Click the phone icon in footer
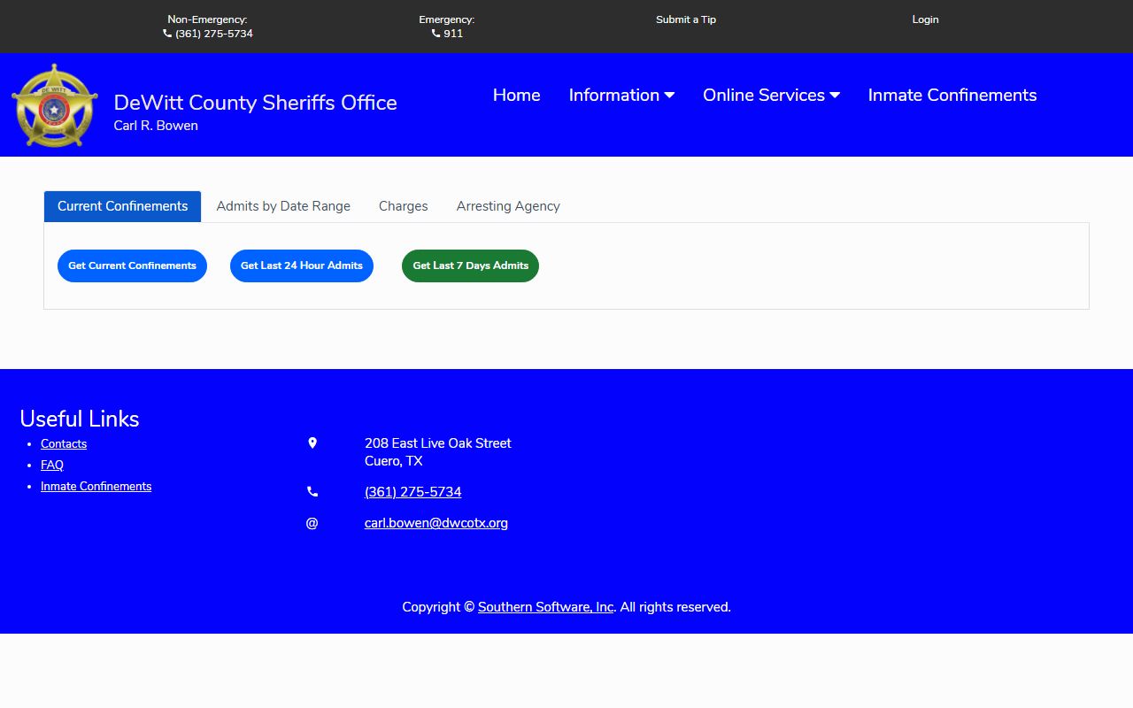1133x708 pixels. tap(312, 491)
